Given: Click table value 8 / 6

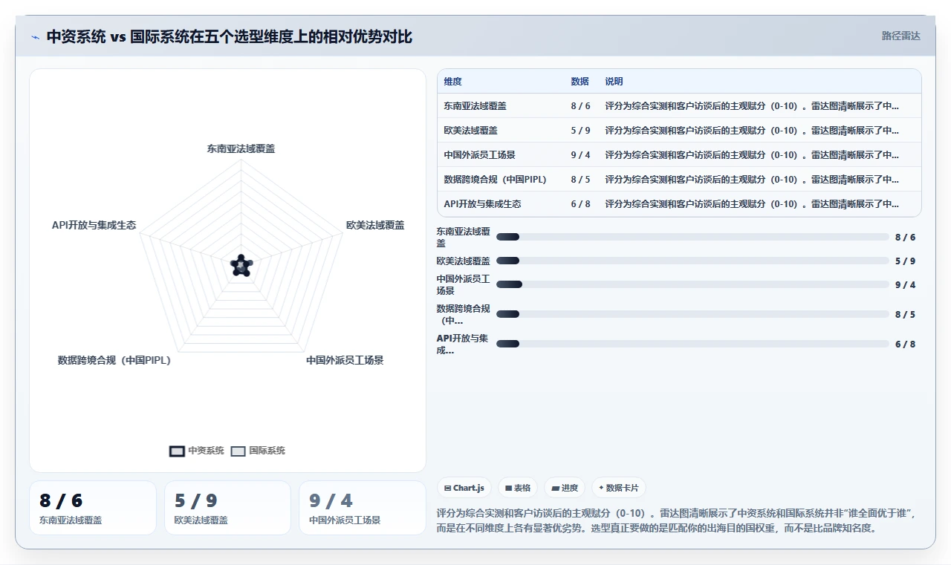Looking at the screenshot, I should [x=580, y=106].
